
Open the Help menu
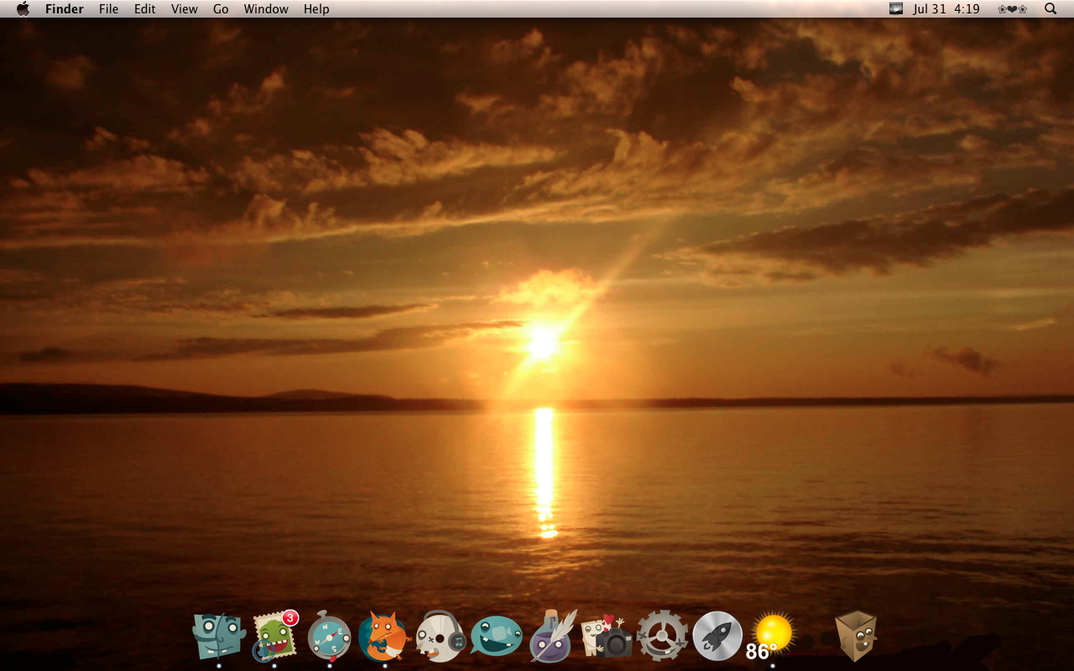coord(316,8)
